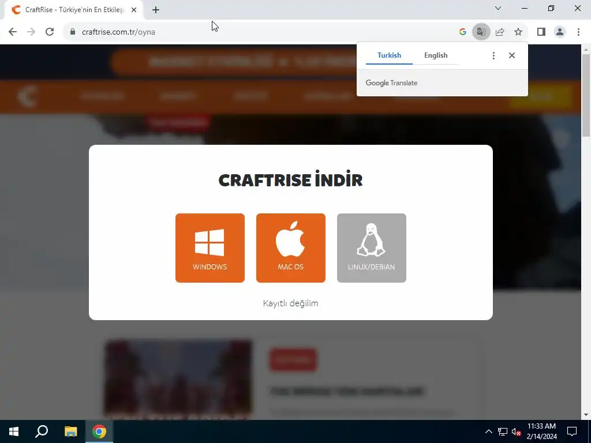
Task: Click the Google Translate label in popup
Action: pyautogui.click(x=391, y=83)
